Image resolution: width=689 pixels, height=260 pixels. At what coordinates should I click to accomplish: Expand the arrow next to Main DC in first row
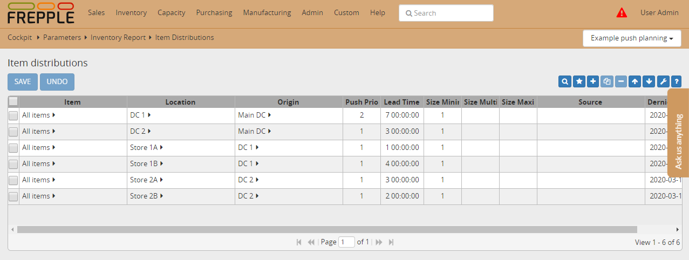pos(270,115)
